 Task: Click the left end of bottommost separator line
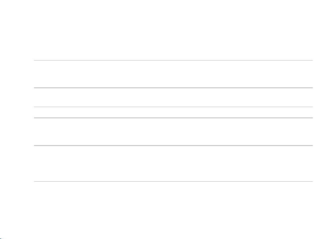click(35, 181)
